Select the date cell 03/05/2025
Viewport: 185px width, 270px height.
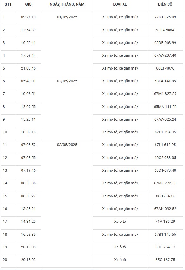click(x=67, y=145)
